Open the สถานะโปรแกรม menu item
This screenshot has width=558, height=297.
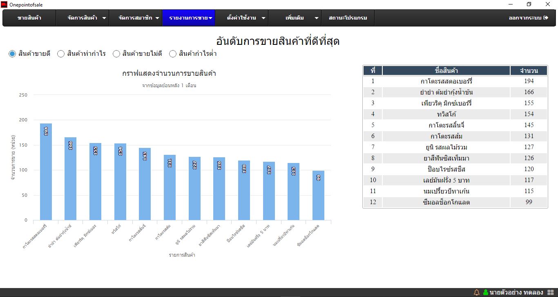pos(348,18)
